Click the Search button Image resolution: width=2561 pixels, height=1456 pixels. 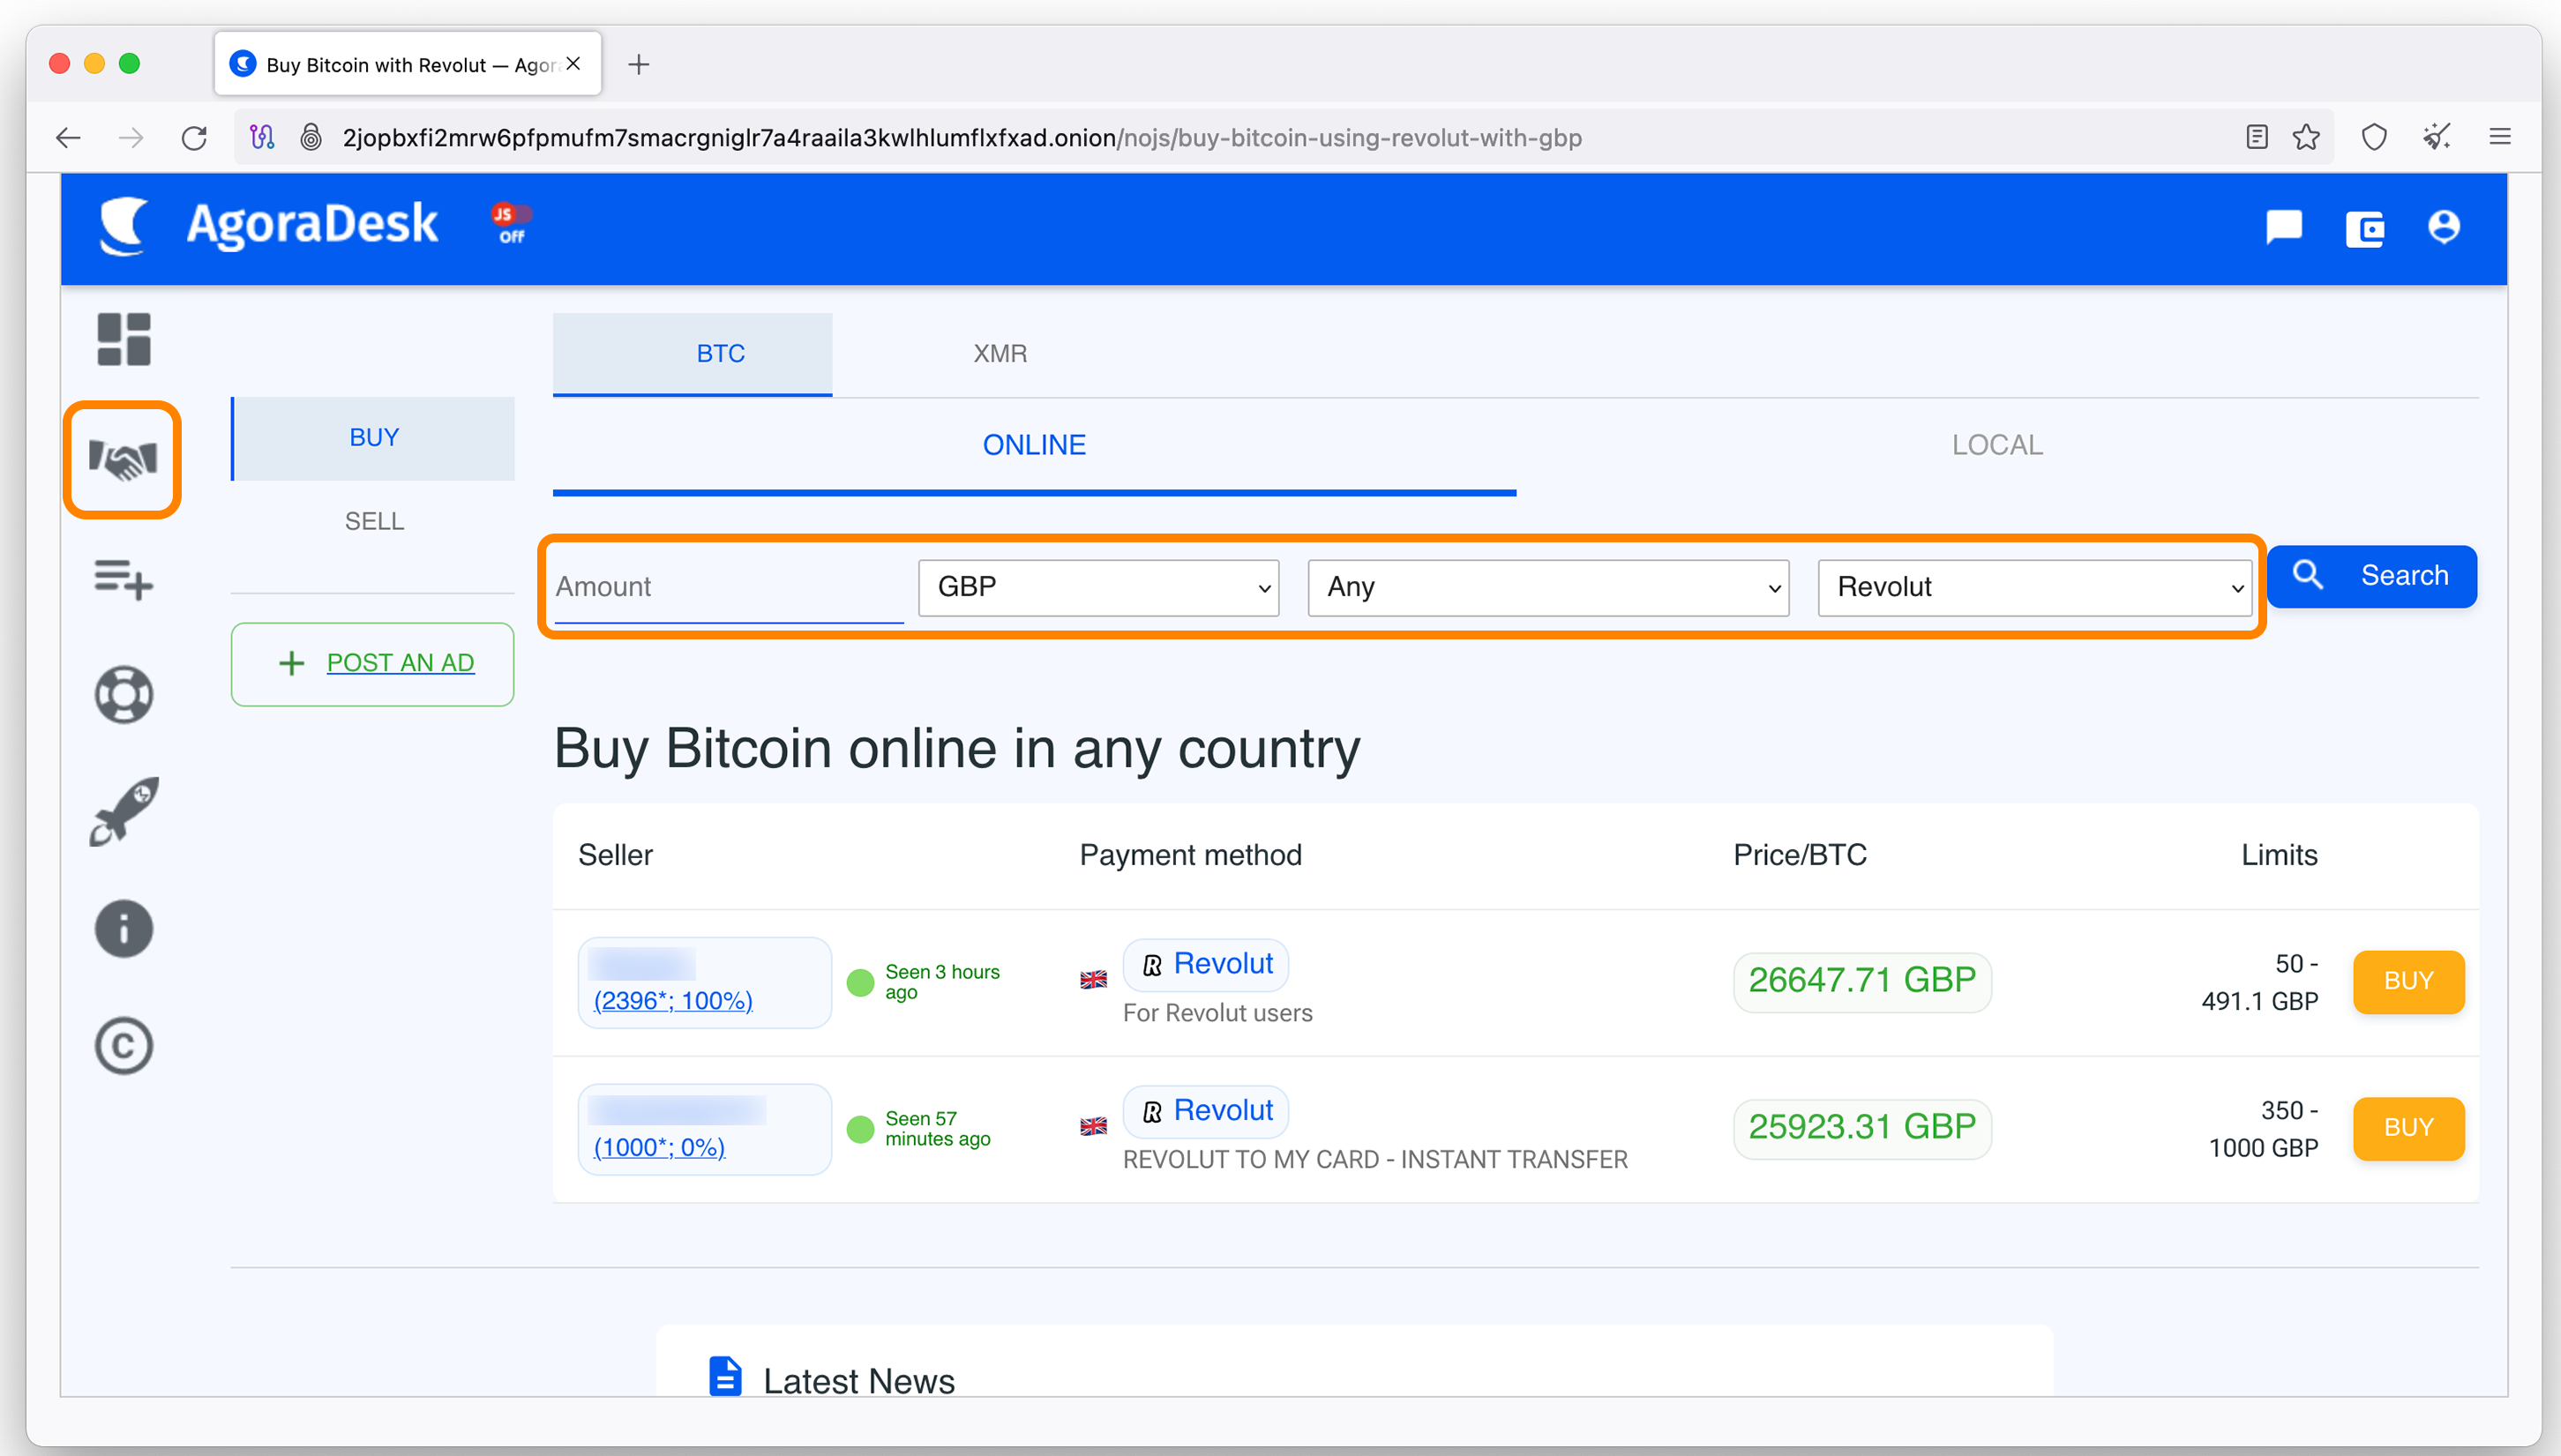coord(2372,576)
